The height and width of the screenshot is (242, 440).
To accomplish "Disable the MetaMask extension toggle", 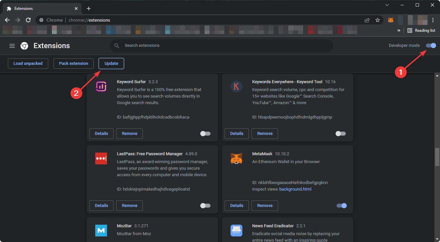I will point(341,206).
